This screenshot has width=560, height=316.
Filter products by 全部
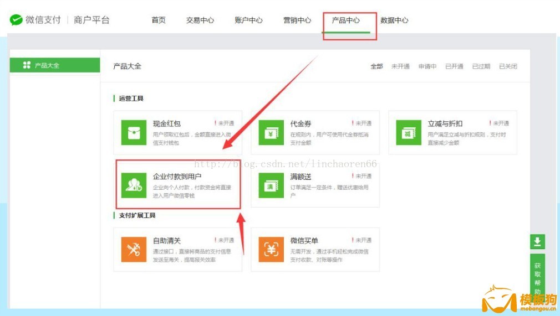click(377, 66)
